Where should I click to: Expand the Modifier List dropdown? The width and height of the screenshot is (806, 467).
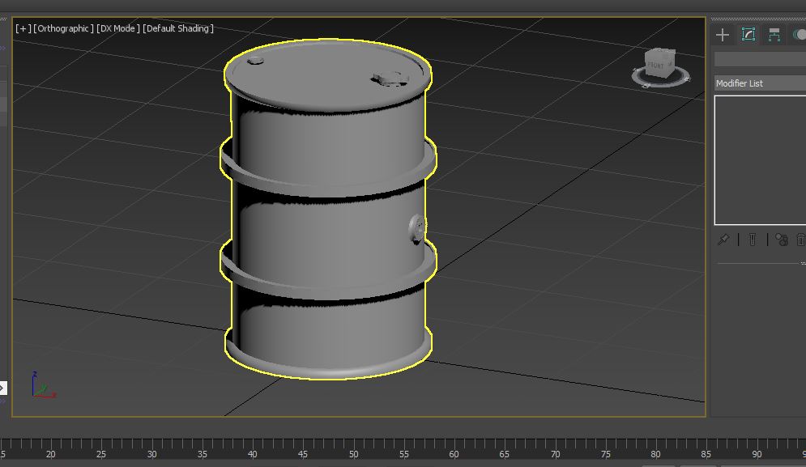pyautogui.click(x=759, y=83)
